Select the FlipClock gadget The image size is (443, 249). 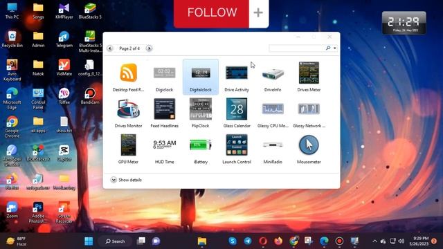(201, 113)
